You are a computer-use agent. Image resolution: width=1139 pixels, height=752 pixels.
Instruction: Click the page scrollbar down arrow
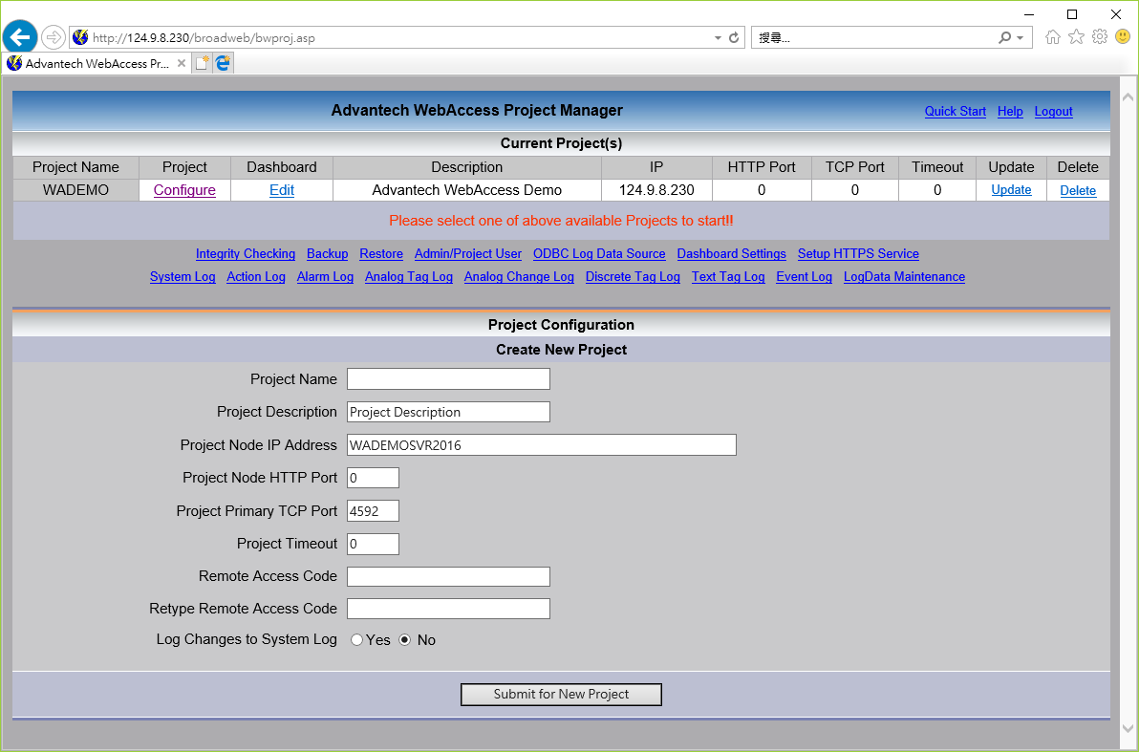point(1128,727)
